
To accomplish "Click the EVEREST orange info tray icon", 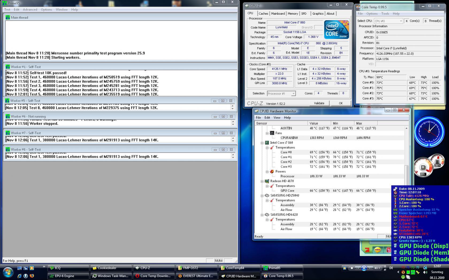I will (x=403, y=272).
